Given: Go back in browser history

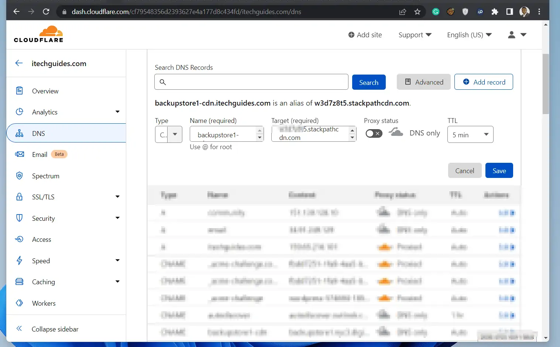Looking at the screenshot, I should click(16, 11).
